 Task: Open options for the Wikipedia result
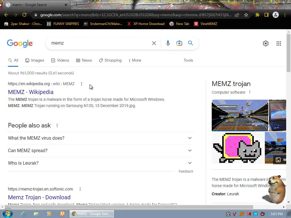pyautogui.click(x=82, y=84)
